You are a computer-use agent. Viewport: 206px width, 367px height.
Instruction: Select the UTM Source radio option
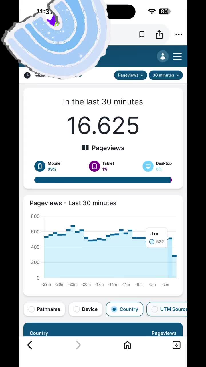click(x=167, y=309)
